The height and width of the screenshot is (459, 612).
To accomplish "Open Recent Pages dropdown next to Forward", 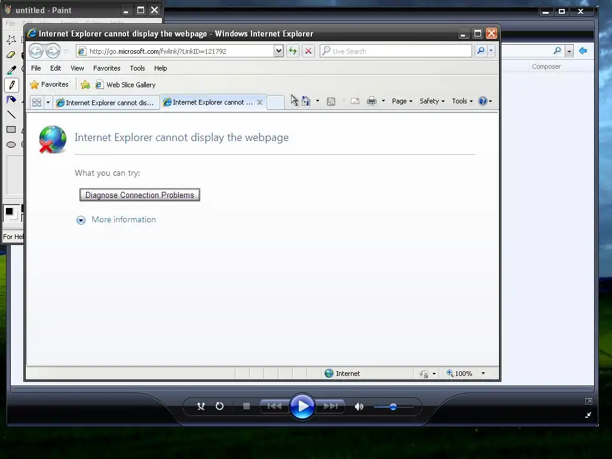I will (66, 51).
